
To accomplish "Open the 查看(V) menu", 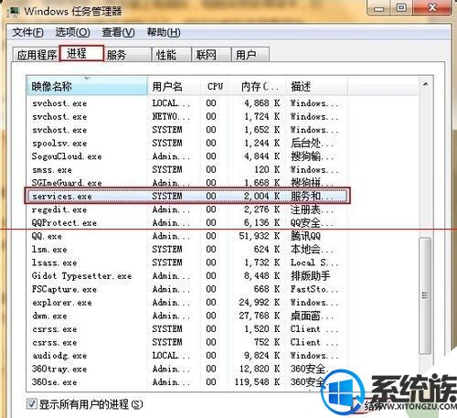I will pos(118,32).
